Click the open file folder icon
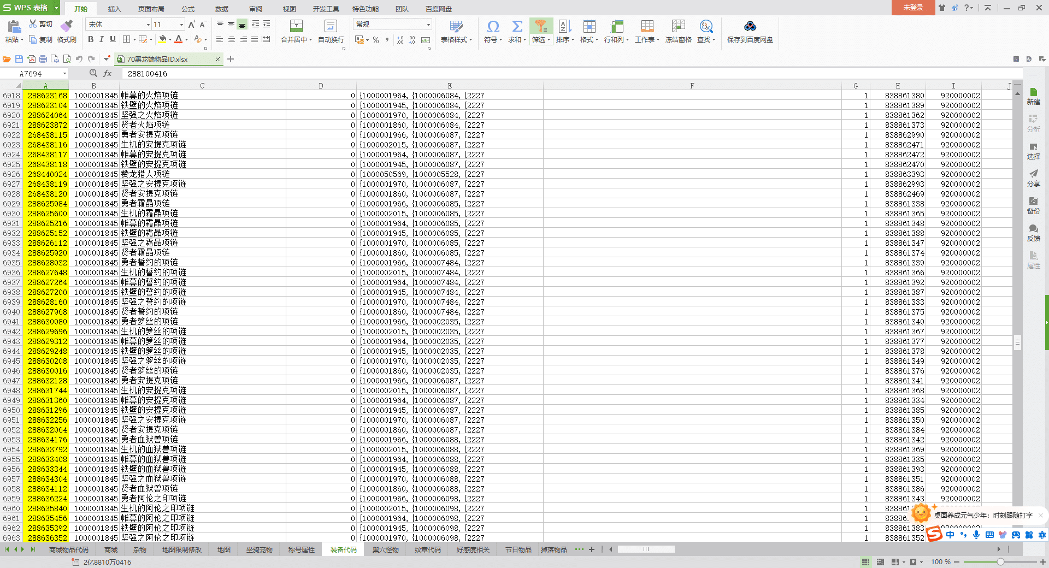 [7, 59]
